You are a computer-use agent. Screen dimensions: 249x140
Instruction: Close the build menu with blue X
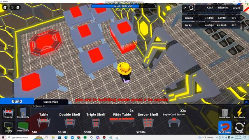246,102
